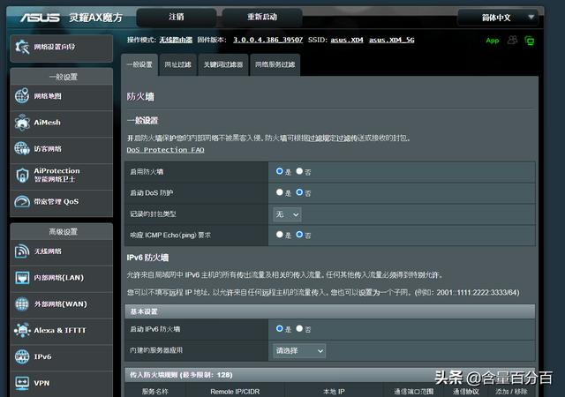
Task: Select No for ICMP Echo ping response
Action: pos(299,235)
